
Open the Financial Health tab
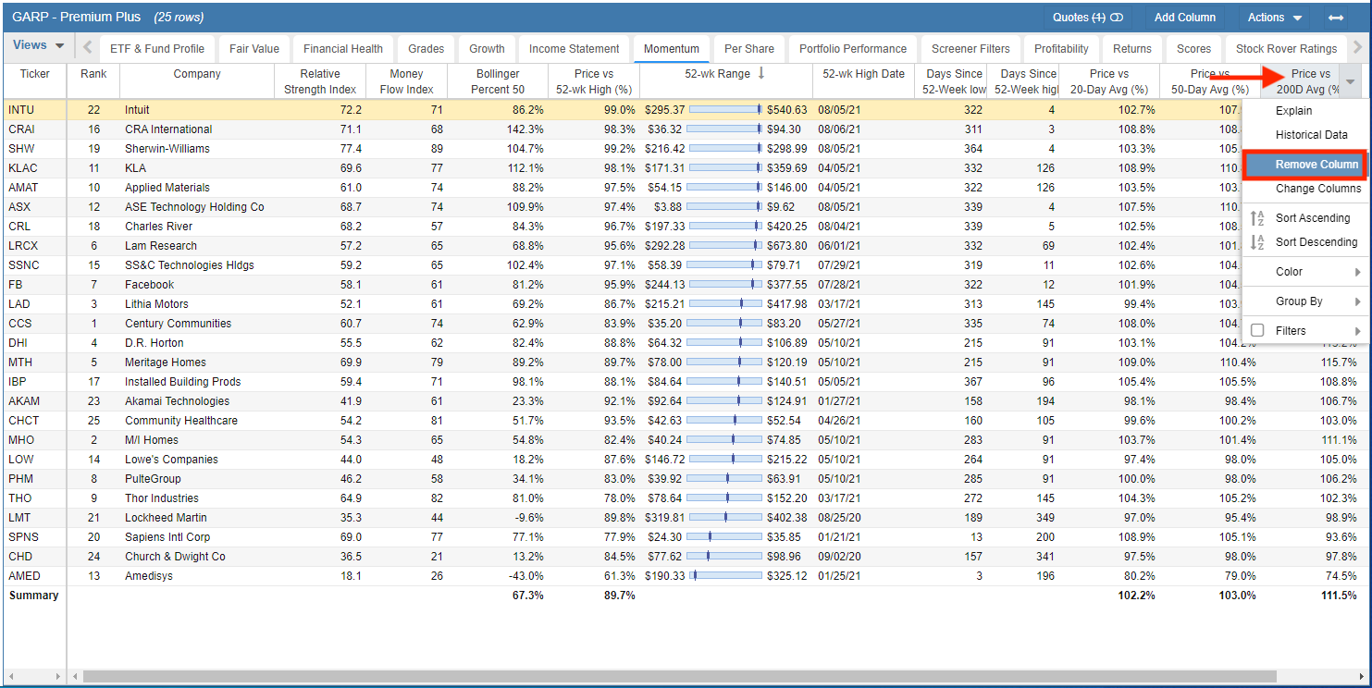(343, 49)
